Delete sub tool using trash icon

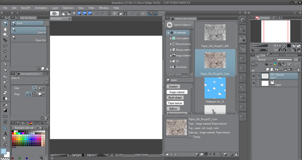coord(47,69)
